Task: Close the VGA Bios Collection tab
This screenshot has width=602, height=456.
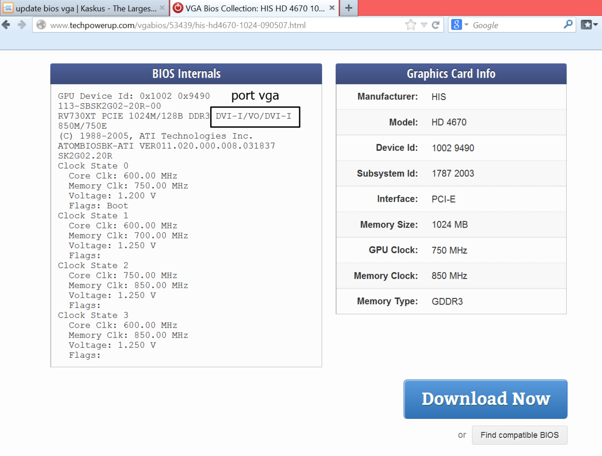Action: pos(332,8)
